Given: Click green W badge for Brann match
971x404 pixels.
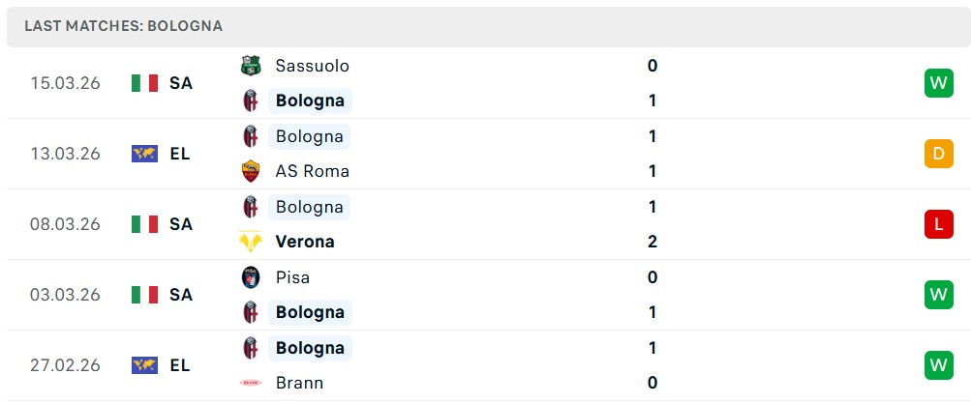Looking at the screenshot, I should 938,365.
